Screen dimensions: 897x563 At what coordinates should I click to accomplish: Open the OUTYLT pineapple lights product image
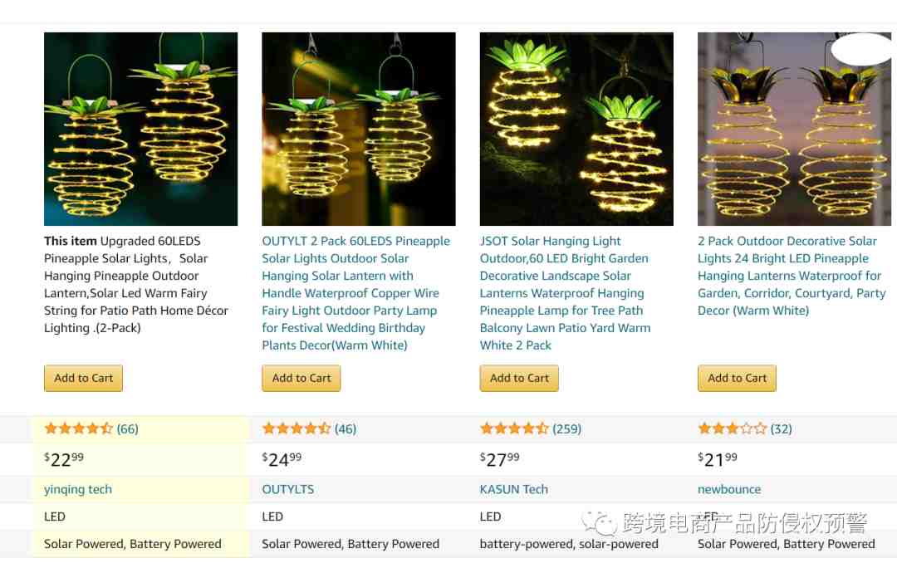359,129
